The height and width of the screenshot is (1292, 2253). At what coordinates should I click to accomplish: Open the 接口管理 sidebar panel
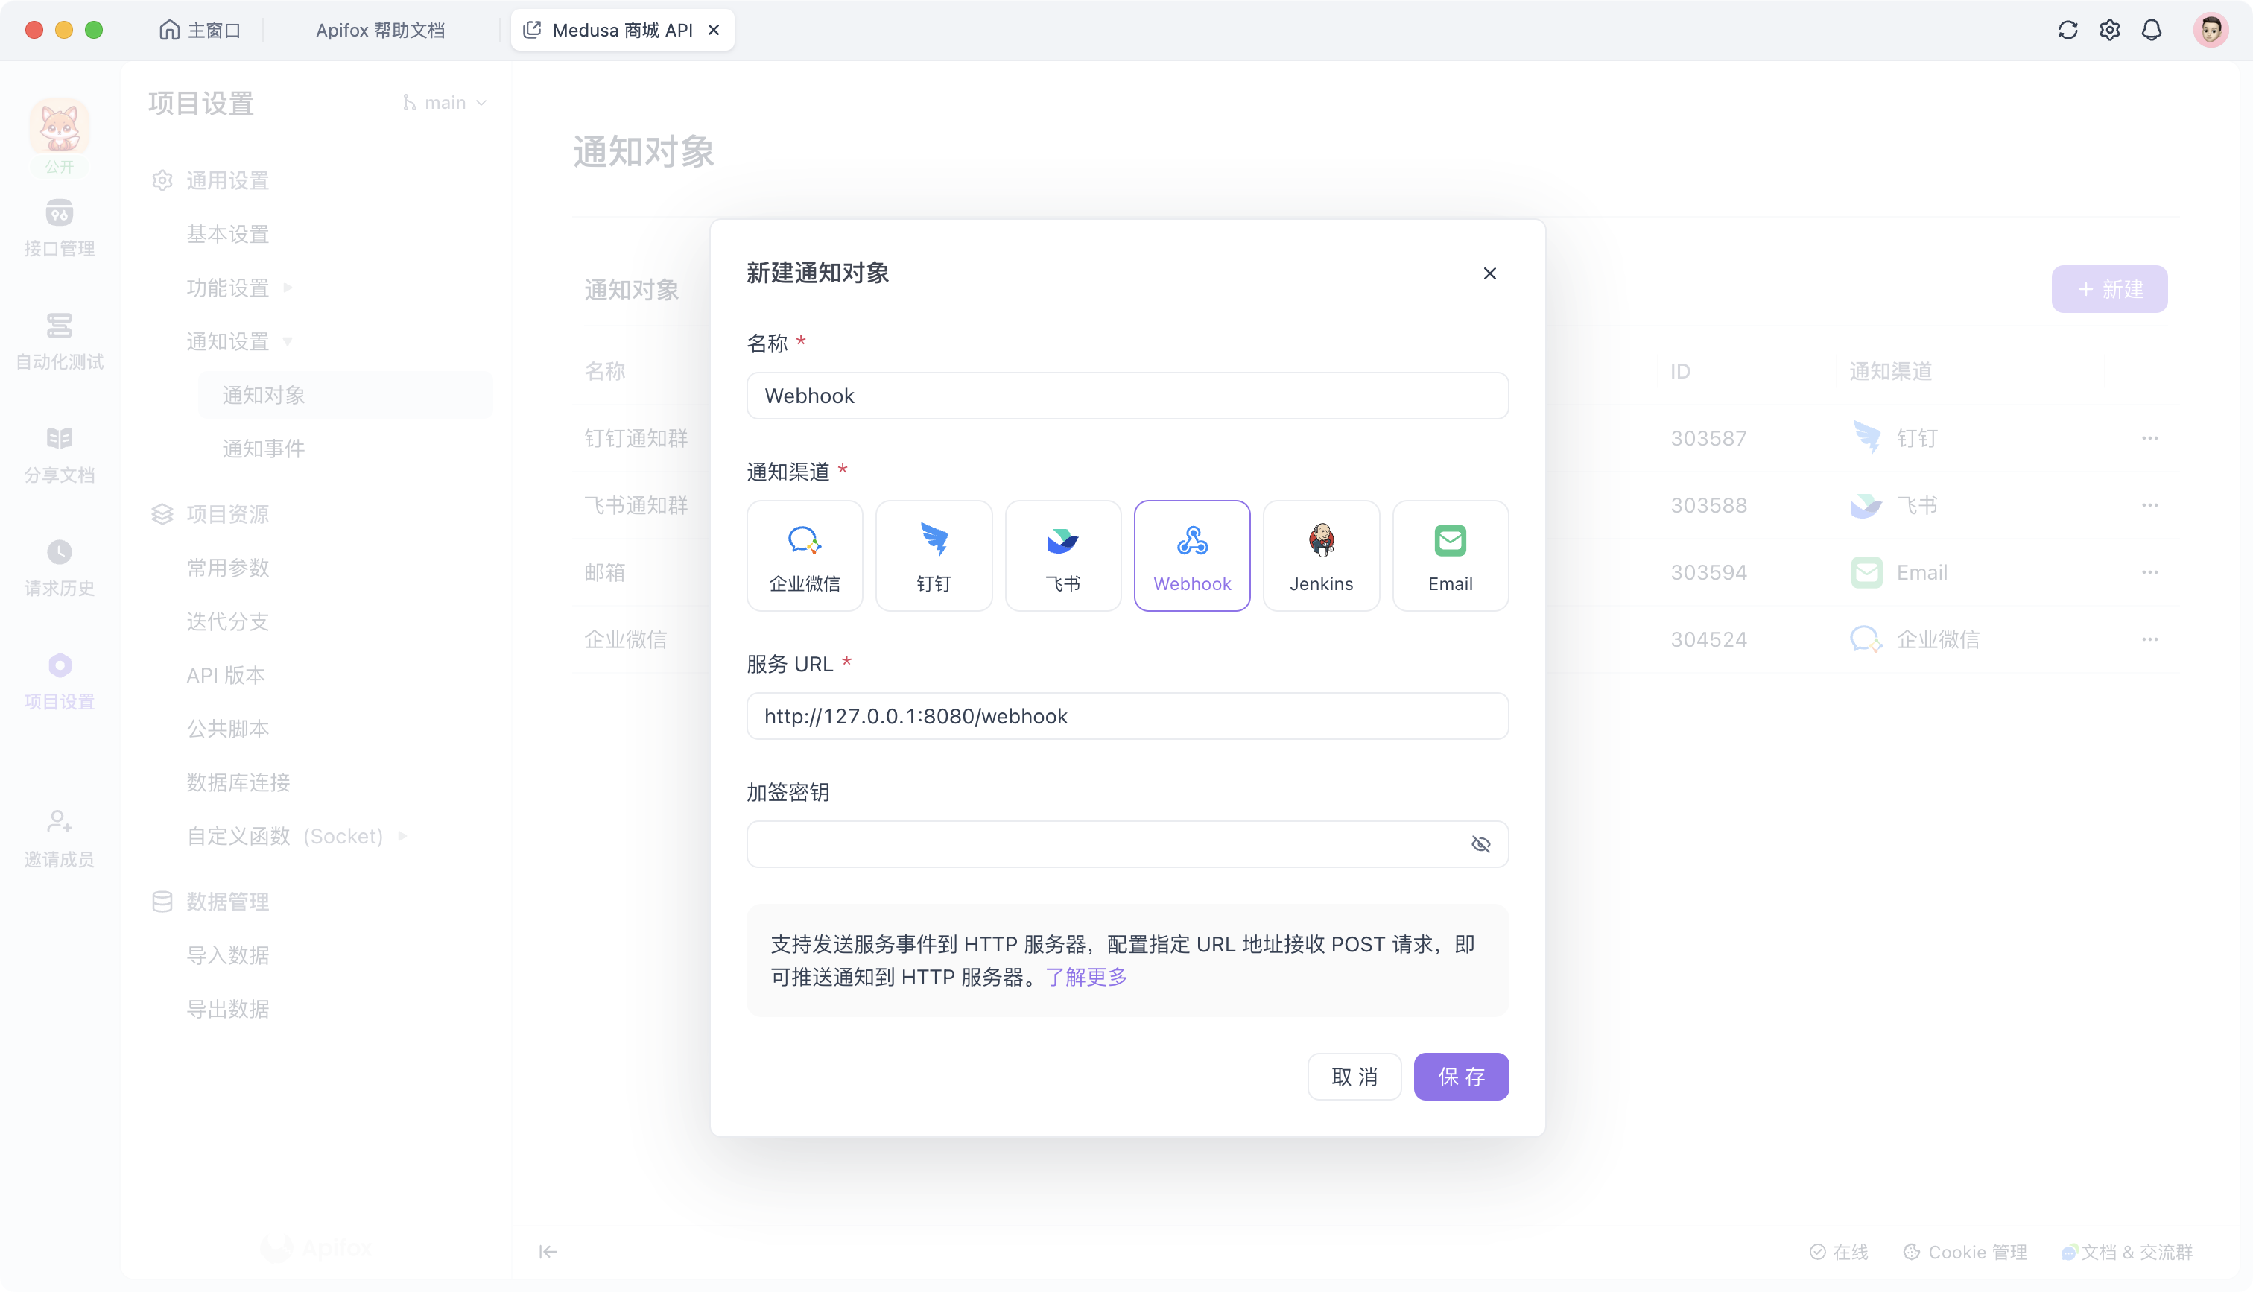point(59,229)
